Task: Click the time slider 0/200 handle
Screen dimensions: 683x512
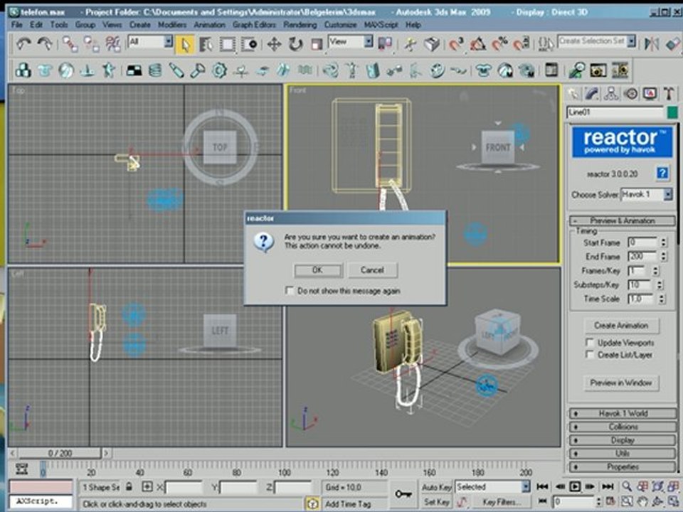Action: (x=60, y=453)
